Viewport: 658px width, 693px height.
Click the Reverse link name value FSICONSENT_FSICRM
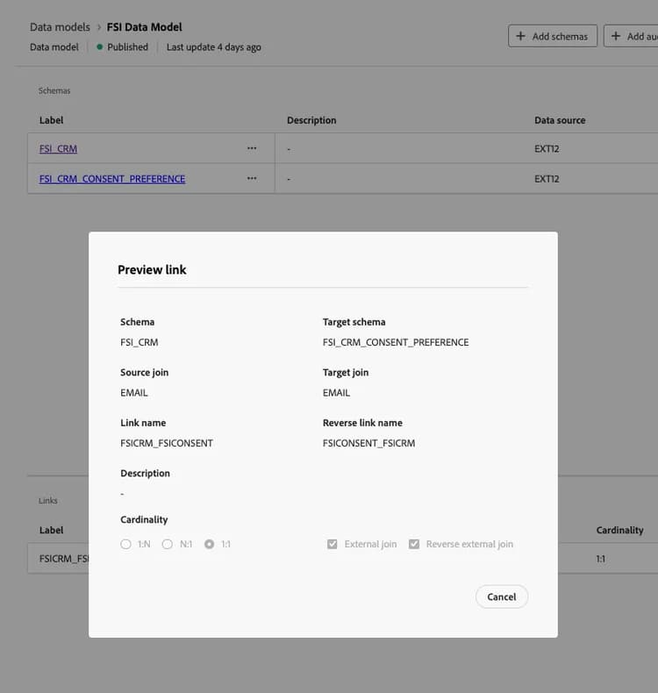368,443
